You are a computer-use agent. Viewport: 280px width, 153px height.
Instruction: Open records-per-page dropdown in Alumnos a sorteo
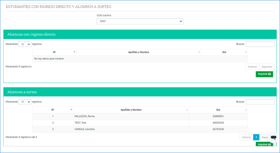(25, 102)
